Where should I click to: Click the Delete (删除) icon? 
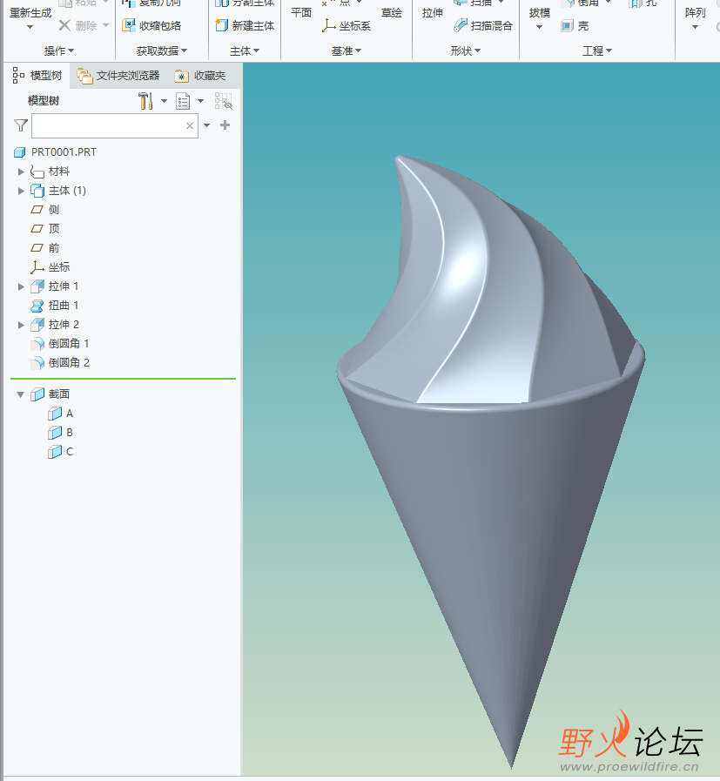64,25
